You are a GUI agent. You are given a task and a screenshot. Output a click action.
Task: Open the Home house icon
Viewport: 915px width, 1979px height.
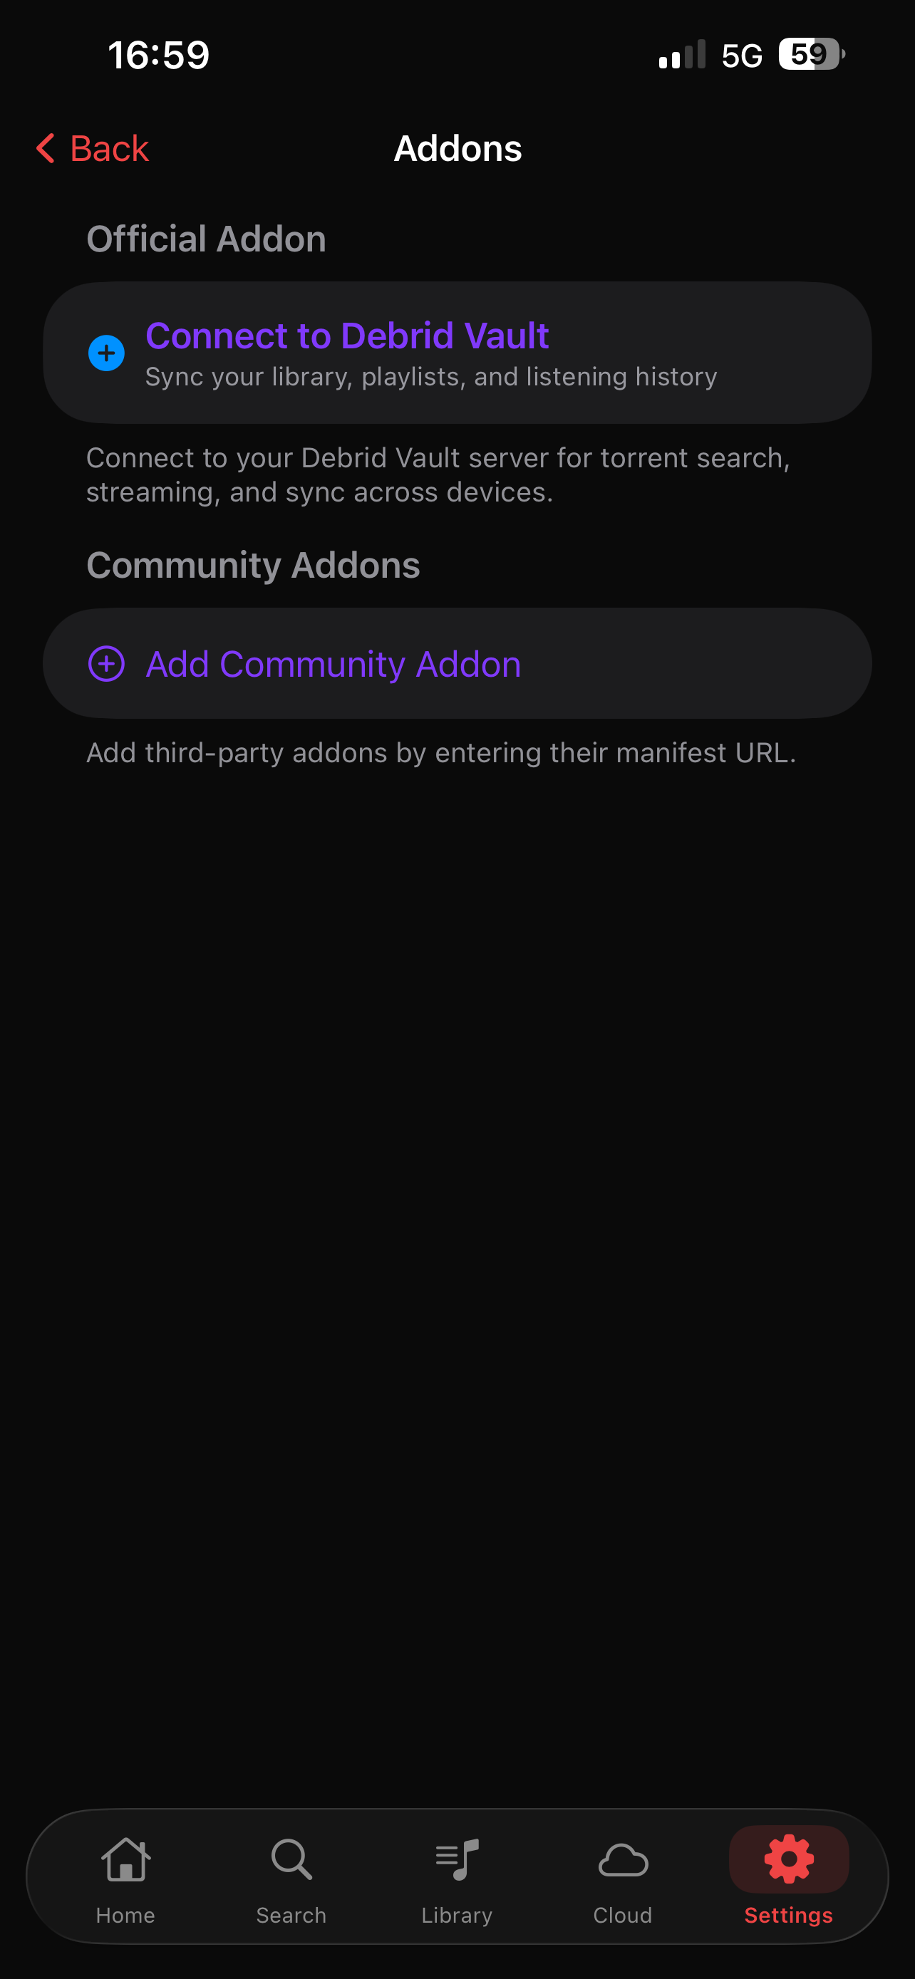(x=125, y=1859)
